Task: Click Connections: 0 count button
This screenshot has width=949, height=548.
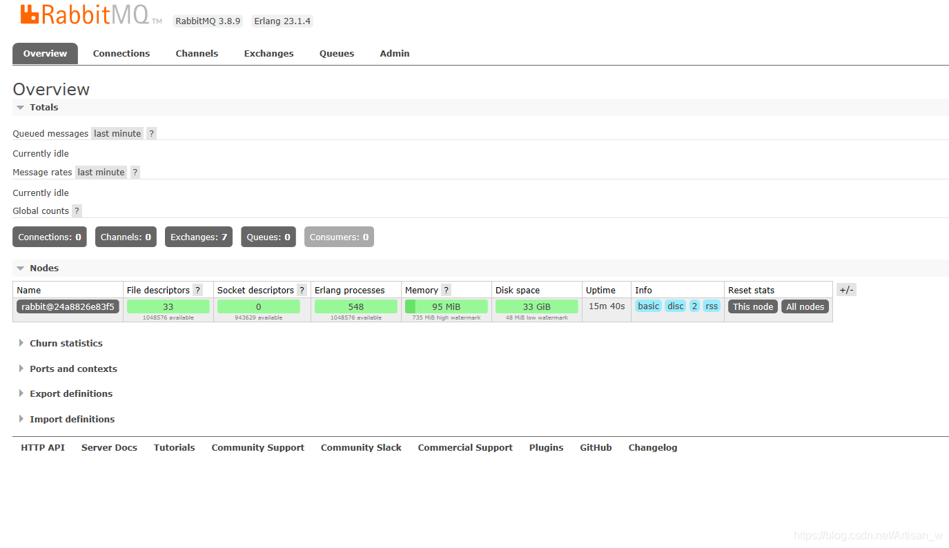Action: coord(50,237)
